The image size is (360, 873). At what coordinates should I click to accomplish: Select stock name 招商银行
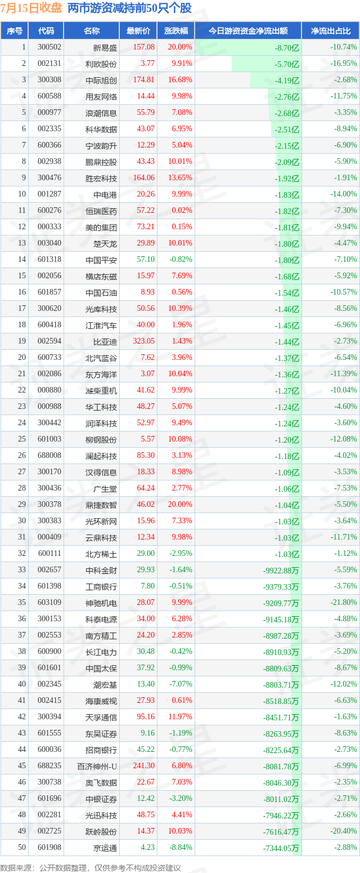click(101, 749)
